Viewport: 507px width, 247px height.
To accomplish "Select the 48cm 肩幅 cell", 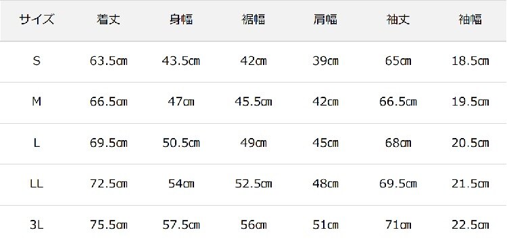I will (325, 184).
